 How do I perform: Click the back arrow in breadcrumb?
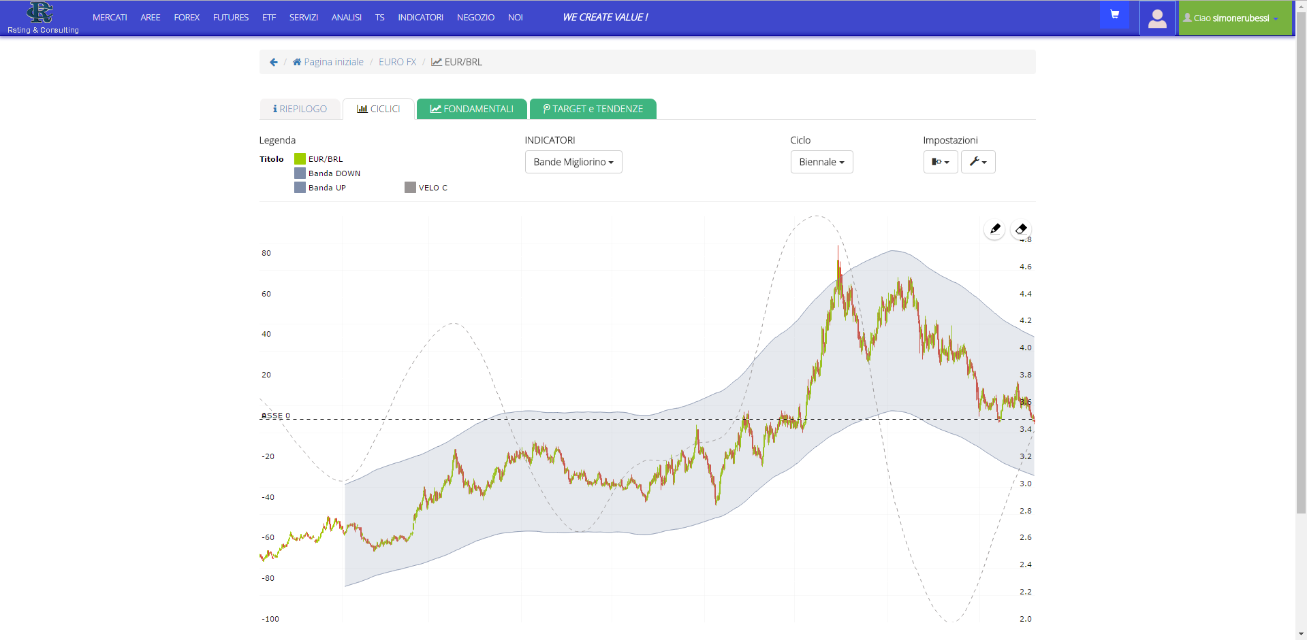274,62
